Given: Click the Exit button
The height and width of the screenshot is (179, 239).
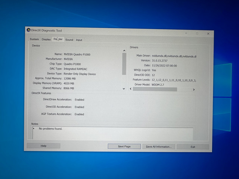Looking at the screenshot, I should (x=193, y=147).
